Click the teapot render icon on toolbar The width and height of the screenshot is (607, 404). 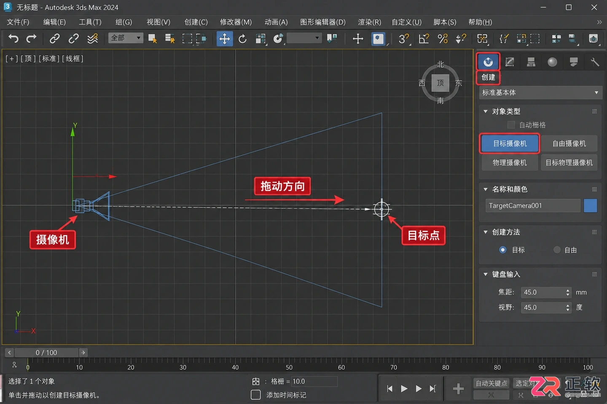593,39
